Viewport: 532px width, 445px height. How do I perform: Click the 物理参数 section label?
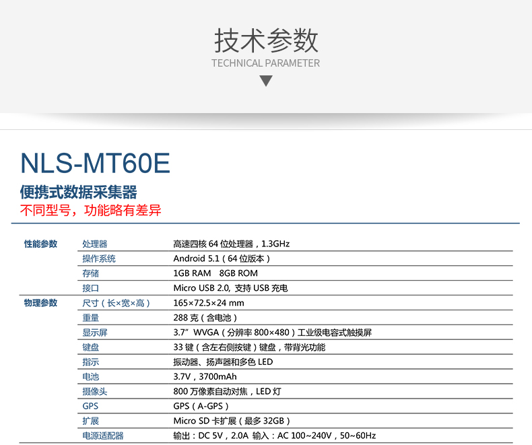pyautogui.click(x=40, y=303)
